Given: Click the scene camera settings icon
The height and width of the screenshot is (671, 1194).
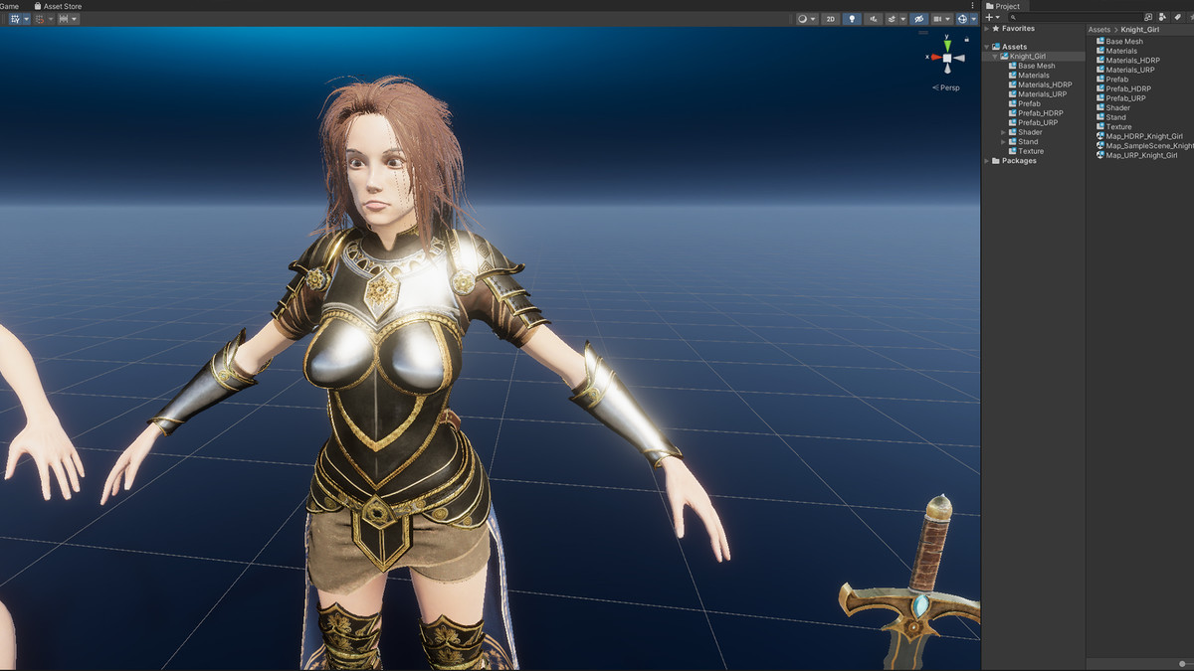Looking at the screenshot, I should 937,19.
